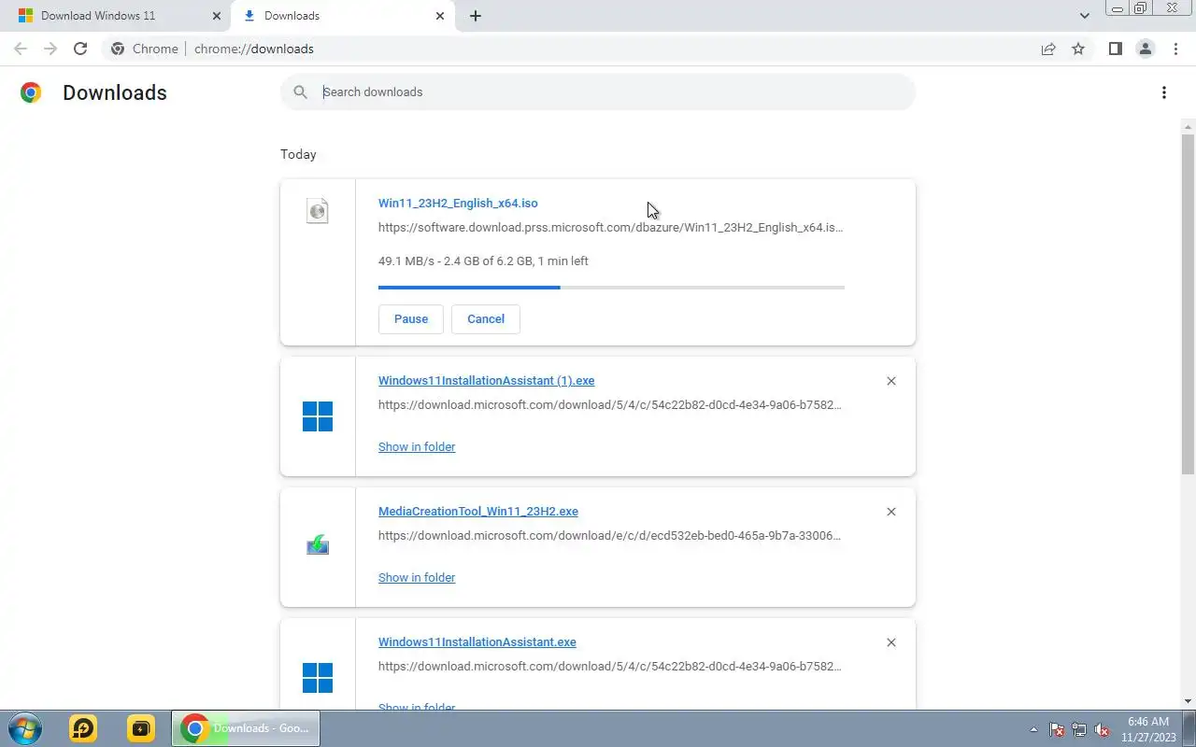Close the Downloads tab

point(440,16)
